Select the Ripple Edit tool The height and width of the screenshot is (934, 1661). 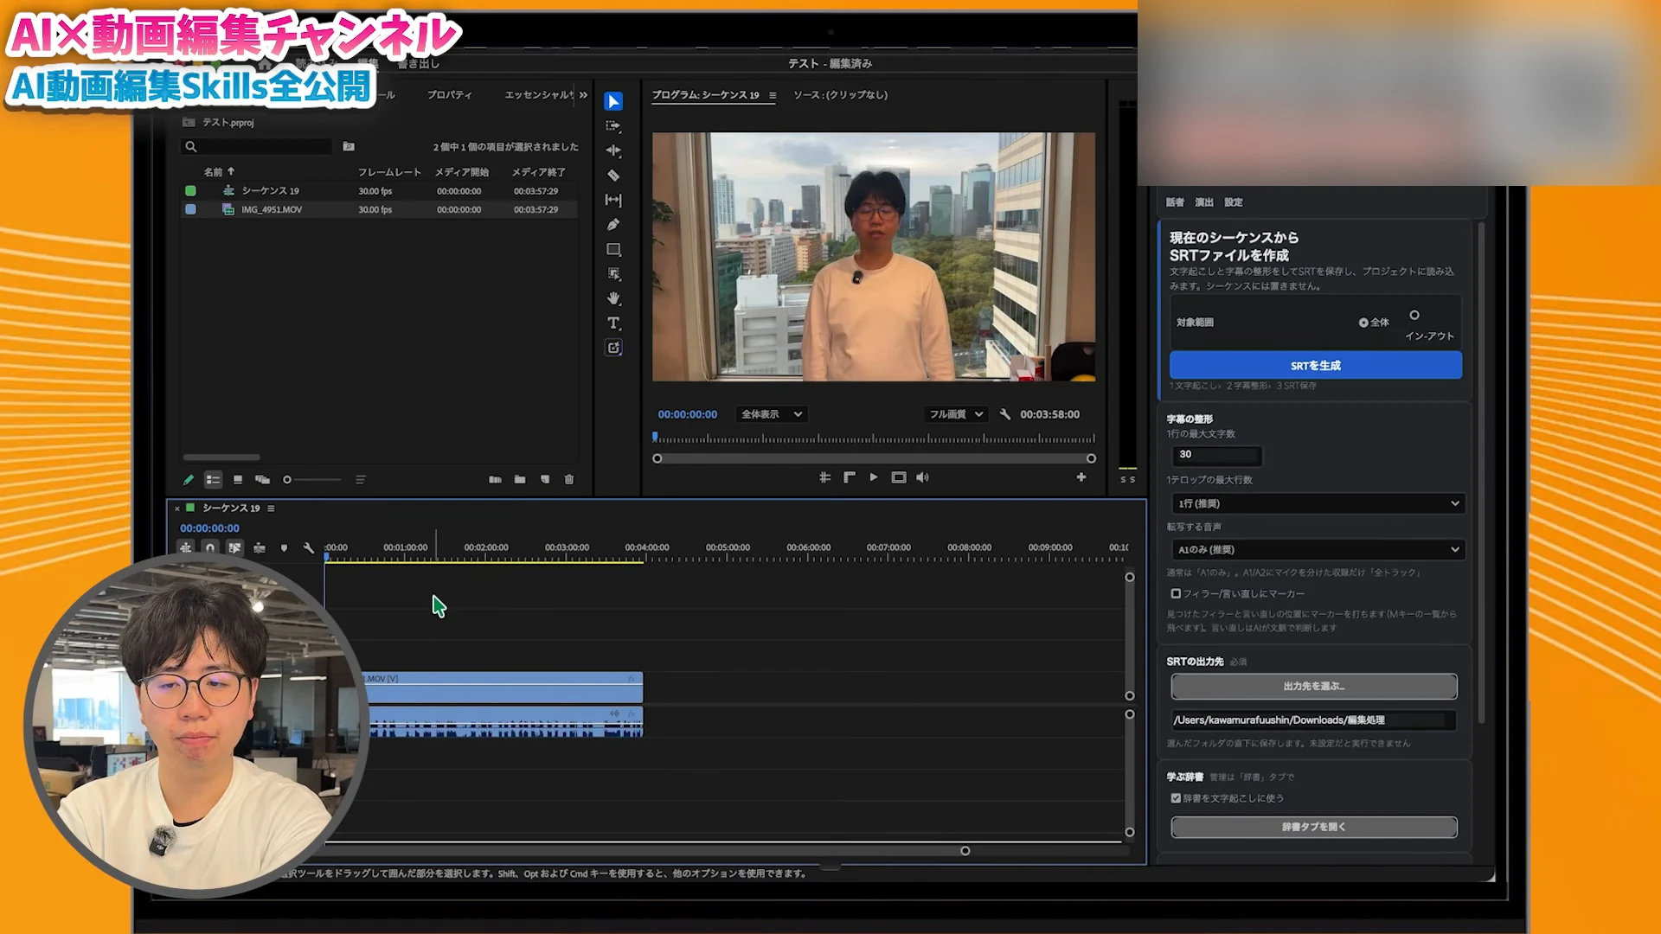point(613,150)
